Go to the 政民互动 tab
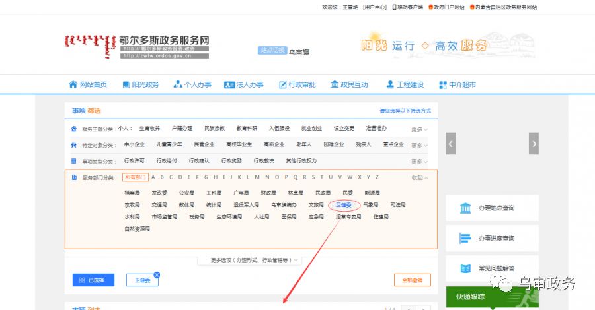This screenshot has height=310, width=595. coord(349,85)
